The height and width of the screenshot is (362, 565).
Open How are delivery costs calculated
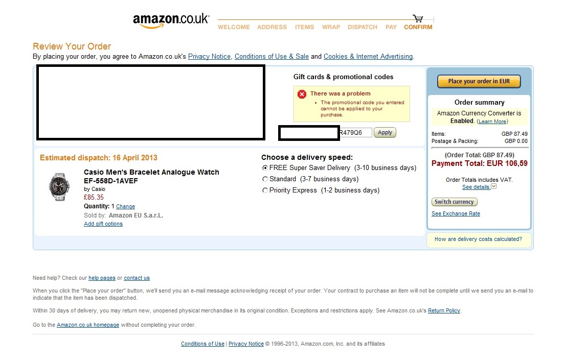[478, 239]
